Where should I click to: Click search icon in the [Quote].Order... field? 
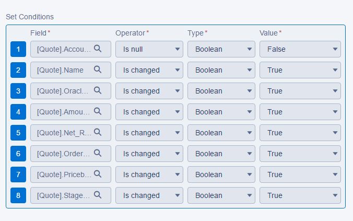pyautogui.click(x=98, y=153)
